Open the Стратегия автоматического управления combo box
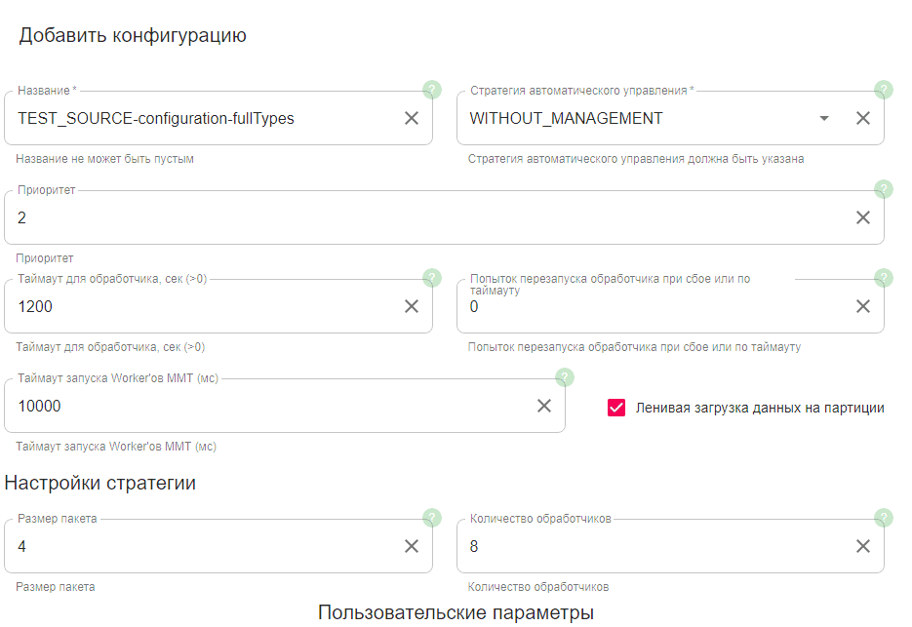Viewport: 912px width, 627px height. click(634, 119)
